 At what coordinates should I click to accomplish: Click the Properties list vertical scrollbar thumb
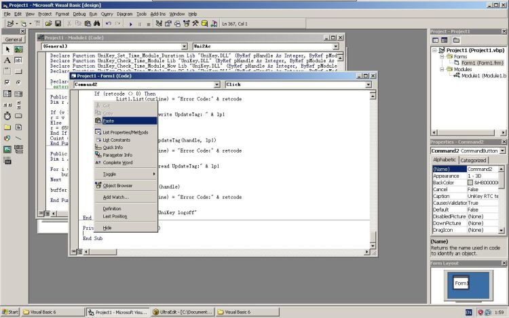[502, 180]
